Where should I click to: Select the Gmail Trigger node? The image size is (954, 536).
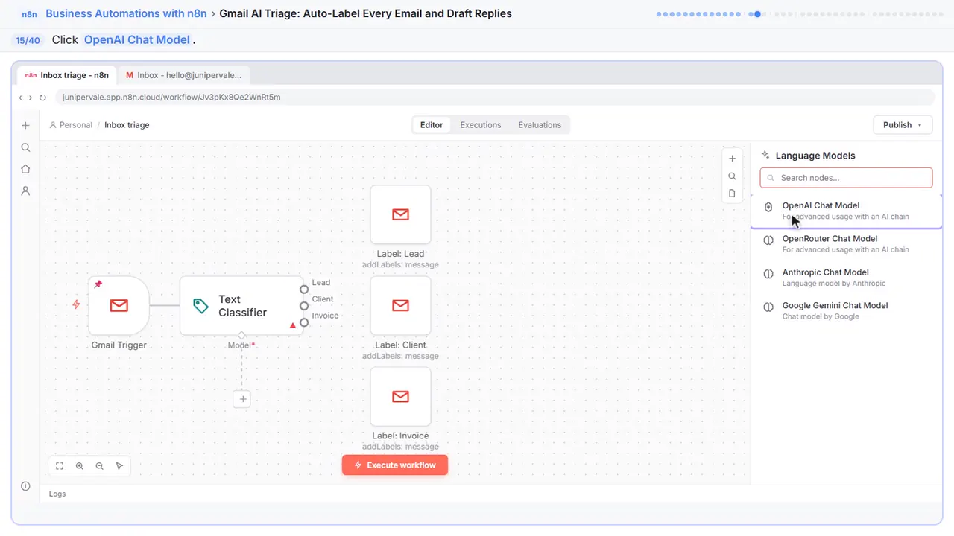(119, 305)
